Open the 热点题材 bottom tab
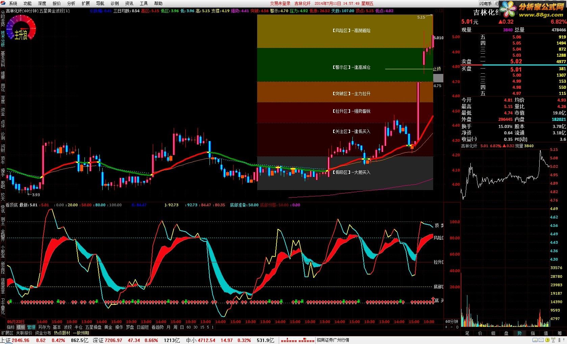This screenshot has width=567, height=344. pyautogui.click(x=62, y=333)
